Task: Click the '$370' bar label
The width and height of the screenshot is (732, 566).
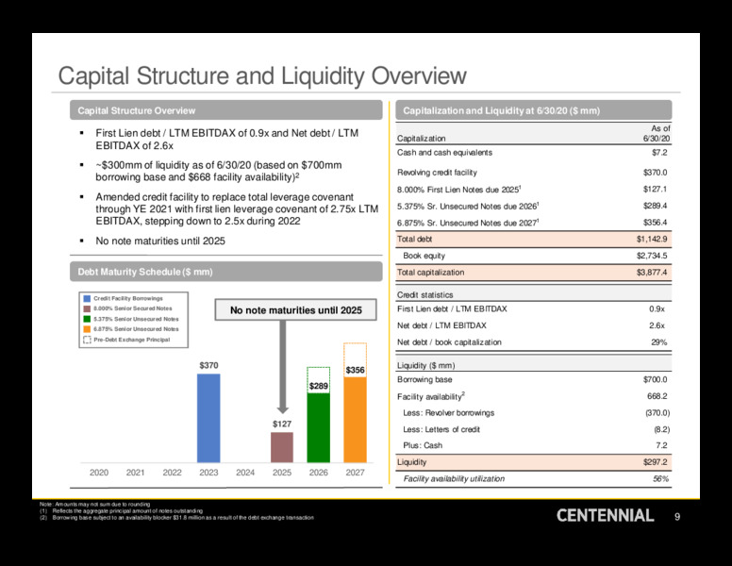Action: [x=208, y=365]
